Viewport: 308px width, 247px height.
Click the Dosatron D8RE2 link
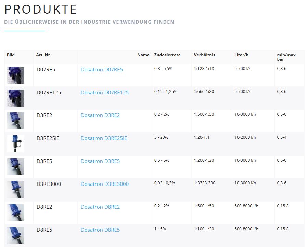pyautogui.click(x=100, y=207)
